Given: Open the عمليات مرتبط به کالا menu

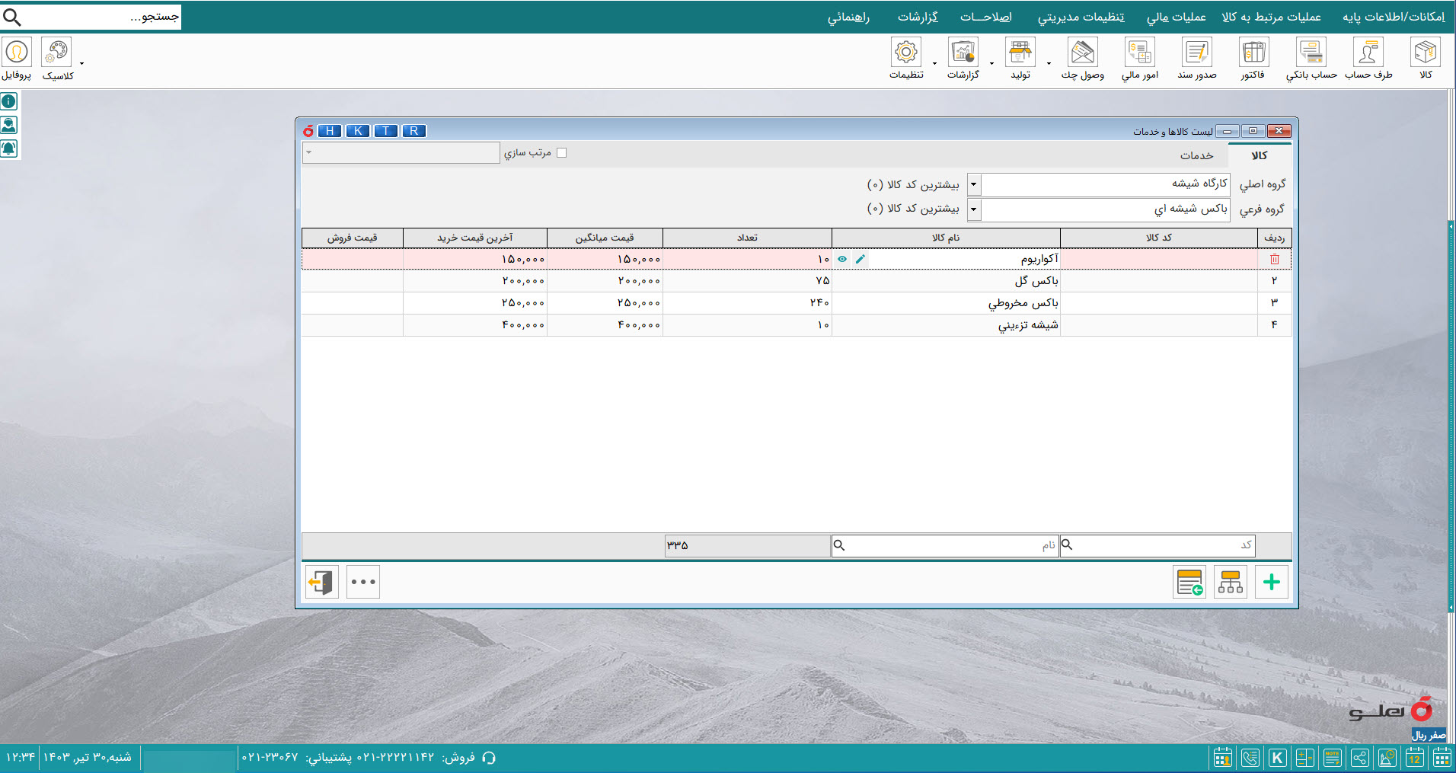Looking at the screenshot, I should pyautogui.click(x=1271, y=17).
